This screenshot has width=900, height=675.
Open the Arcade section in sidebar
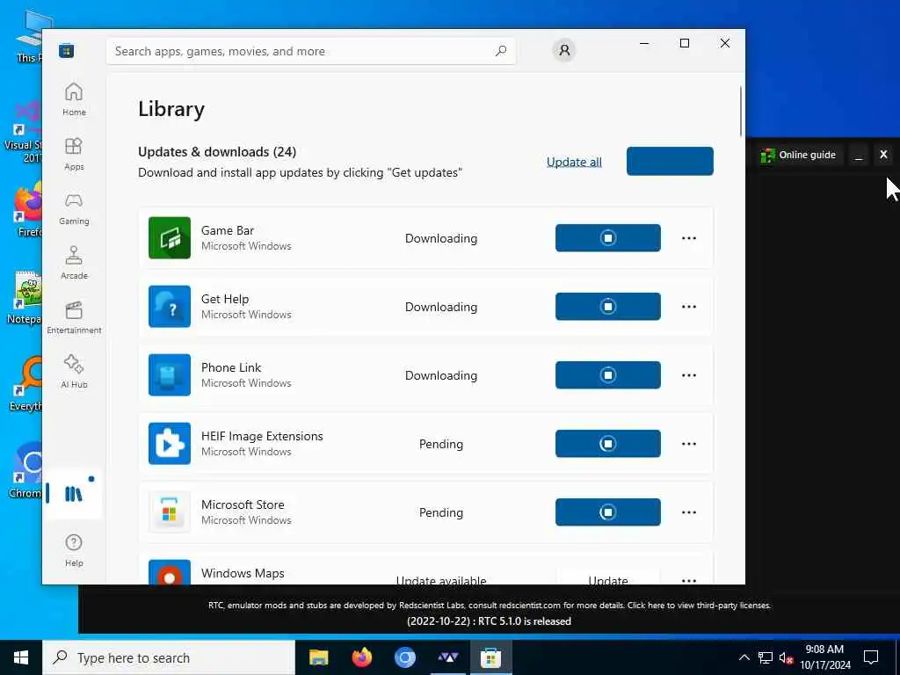(x=74, y=263)
